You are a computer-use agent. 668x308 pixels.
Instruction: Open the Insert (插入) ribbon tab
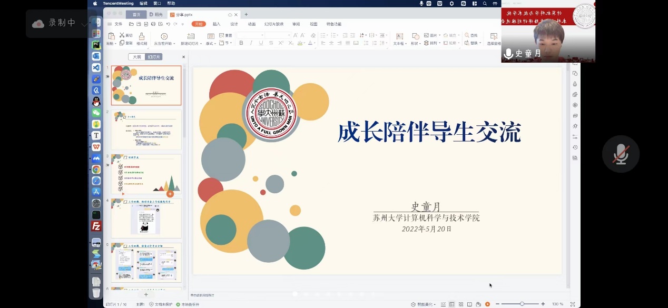[217, 24]
